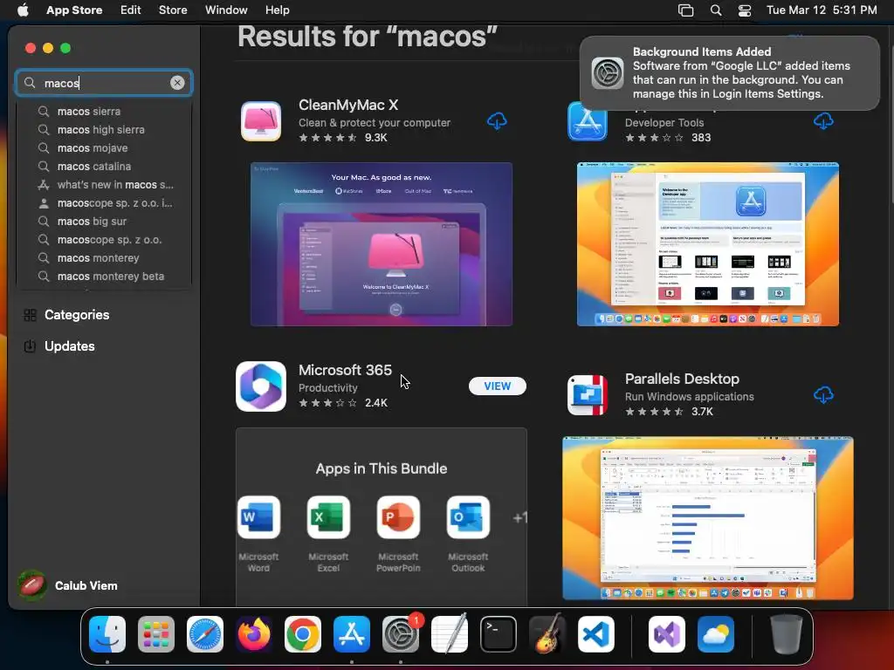Open the Window menu

click(226, 10)
